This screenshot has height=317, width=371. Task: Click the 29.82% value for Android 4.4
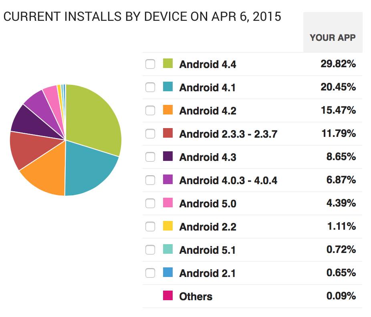338,64
